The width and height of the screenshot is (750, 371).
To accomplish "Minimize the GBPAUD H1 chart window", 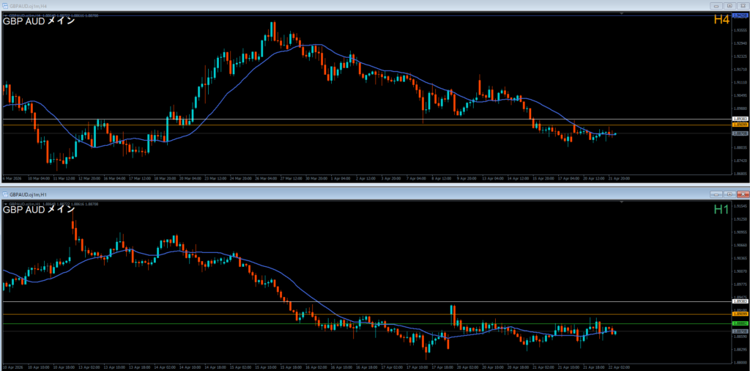I will tap(715, 194).
